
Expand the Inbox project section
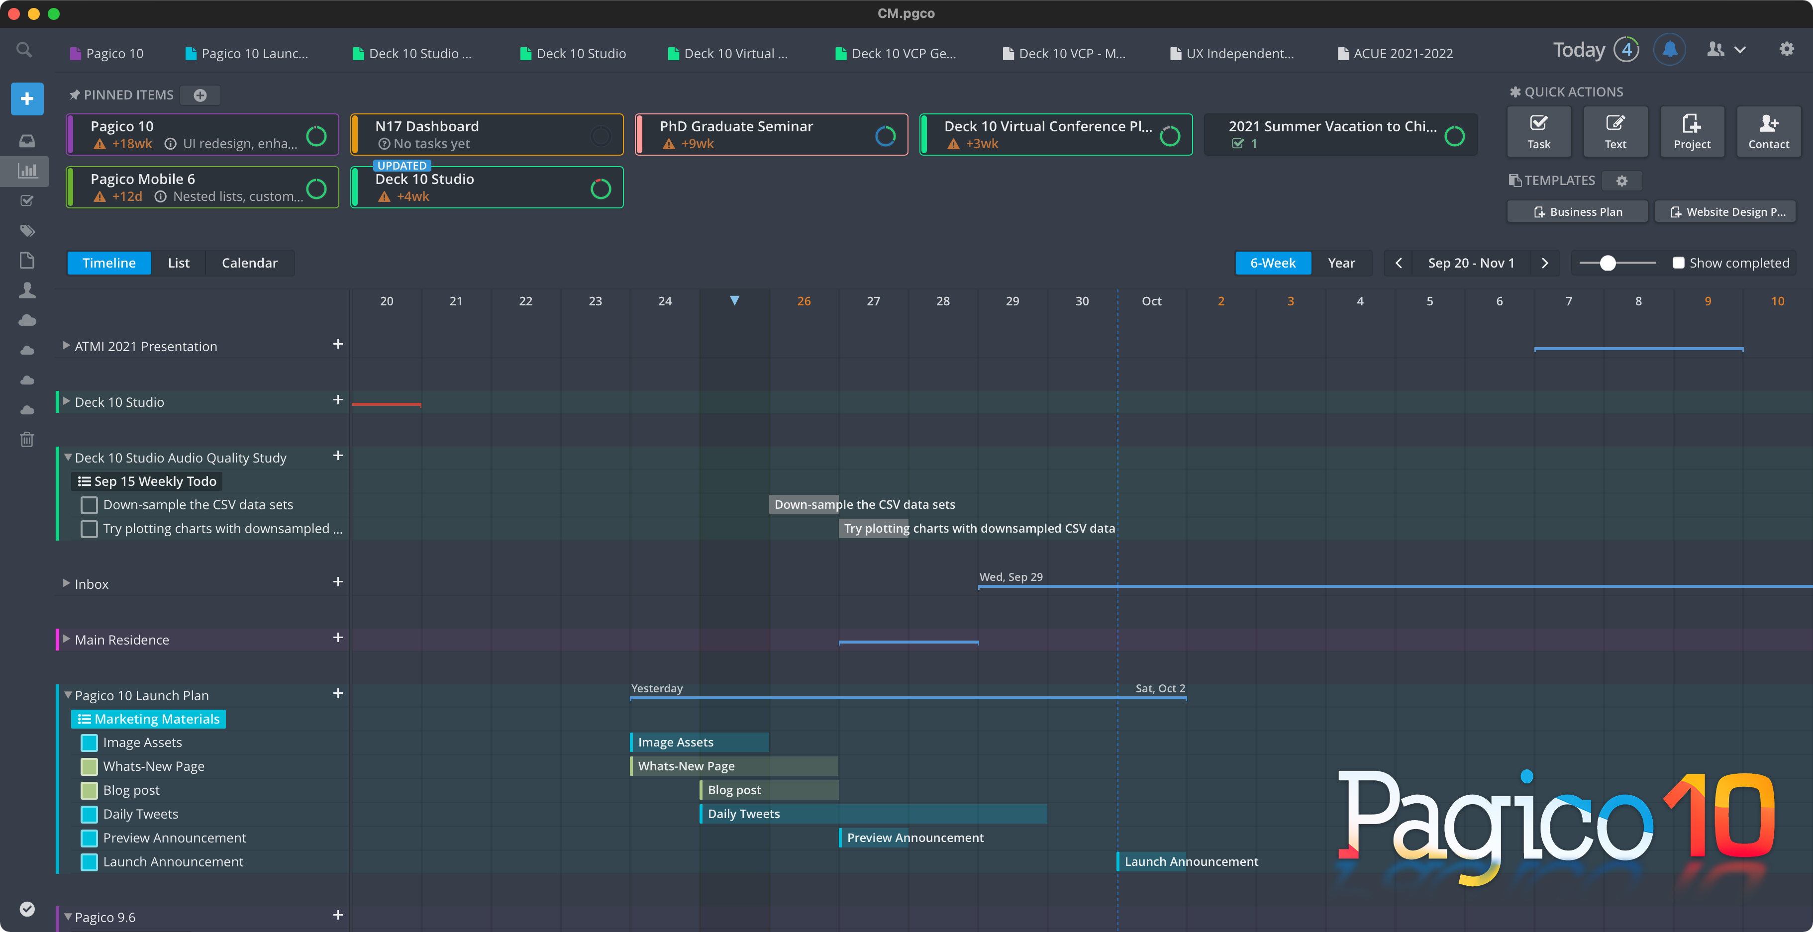(65, 584)
